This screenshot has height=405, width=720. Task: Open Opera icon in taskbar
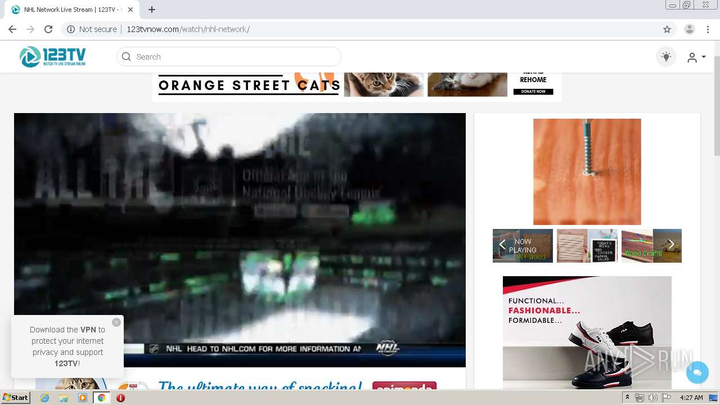tap(120, 398)
